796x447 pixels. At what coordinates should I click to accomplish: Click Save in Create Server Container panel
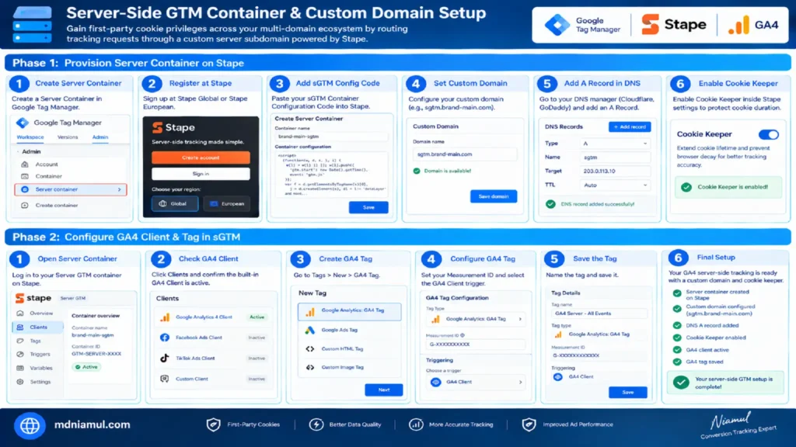368,207
